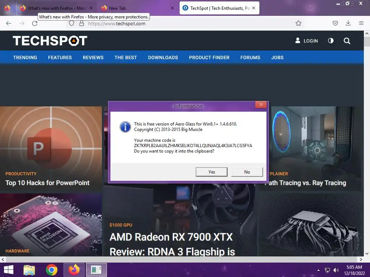Click the $1000 GPU label
The height and width of the screenshot is (277, 370).
point(121,225)
